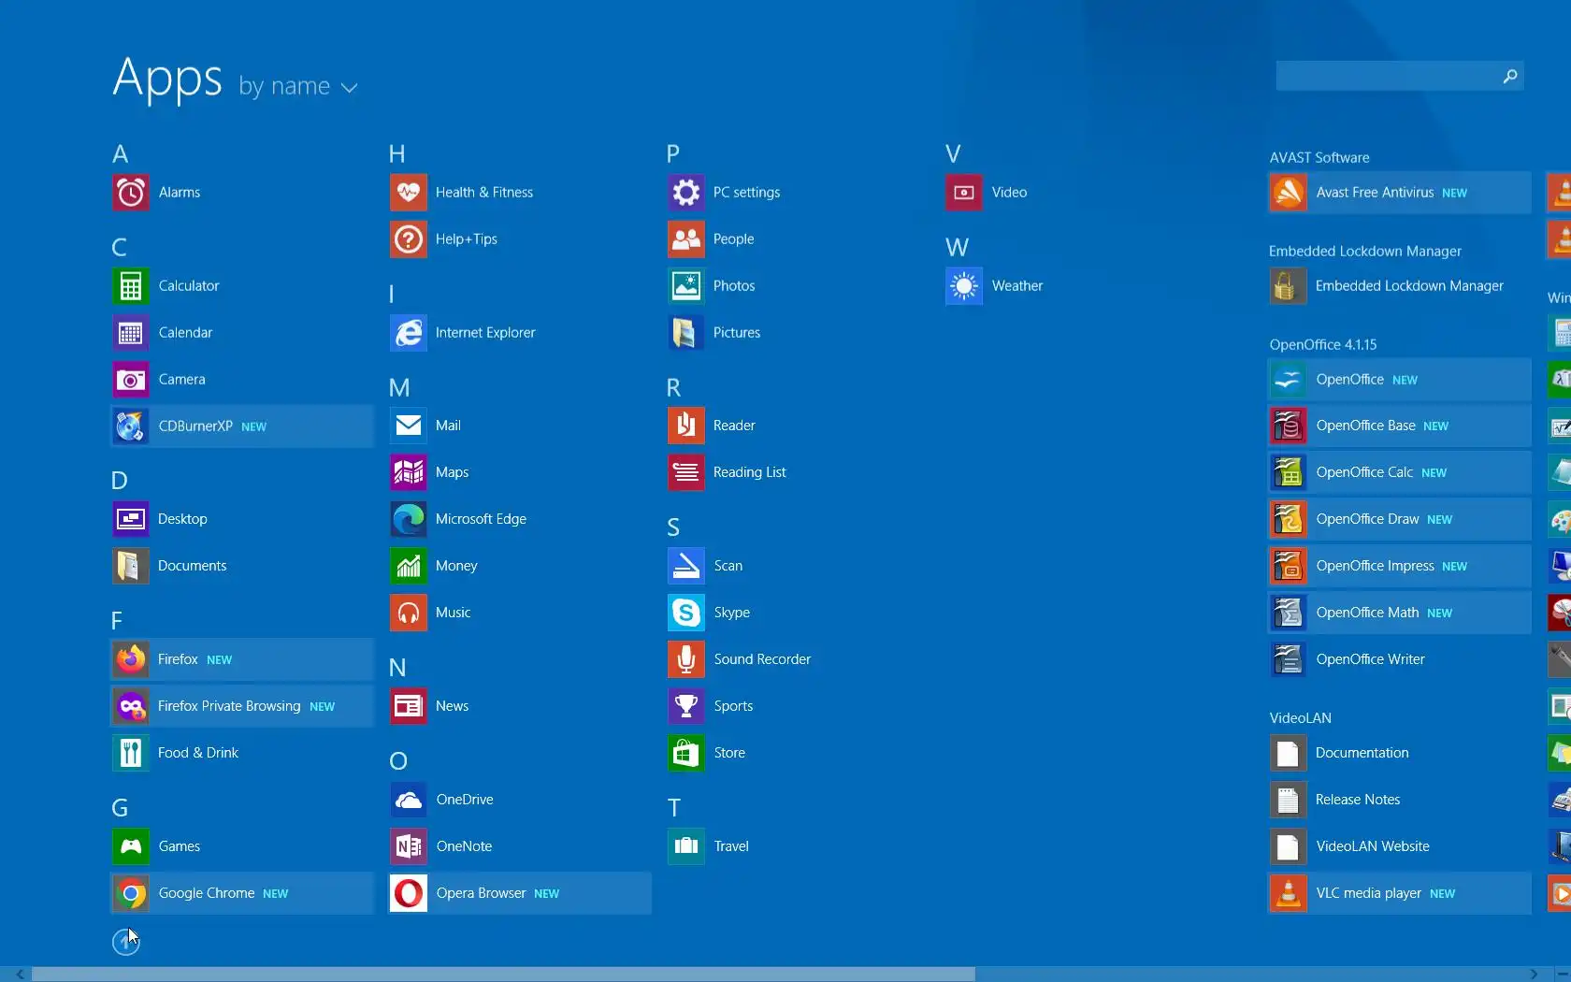Open the People entry

[x=798, y=239]
